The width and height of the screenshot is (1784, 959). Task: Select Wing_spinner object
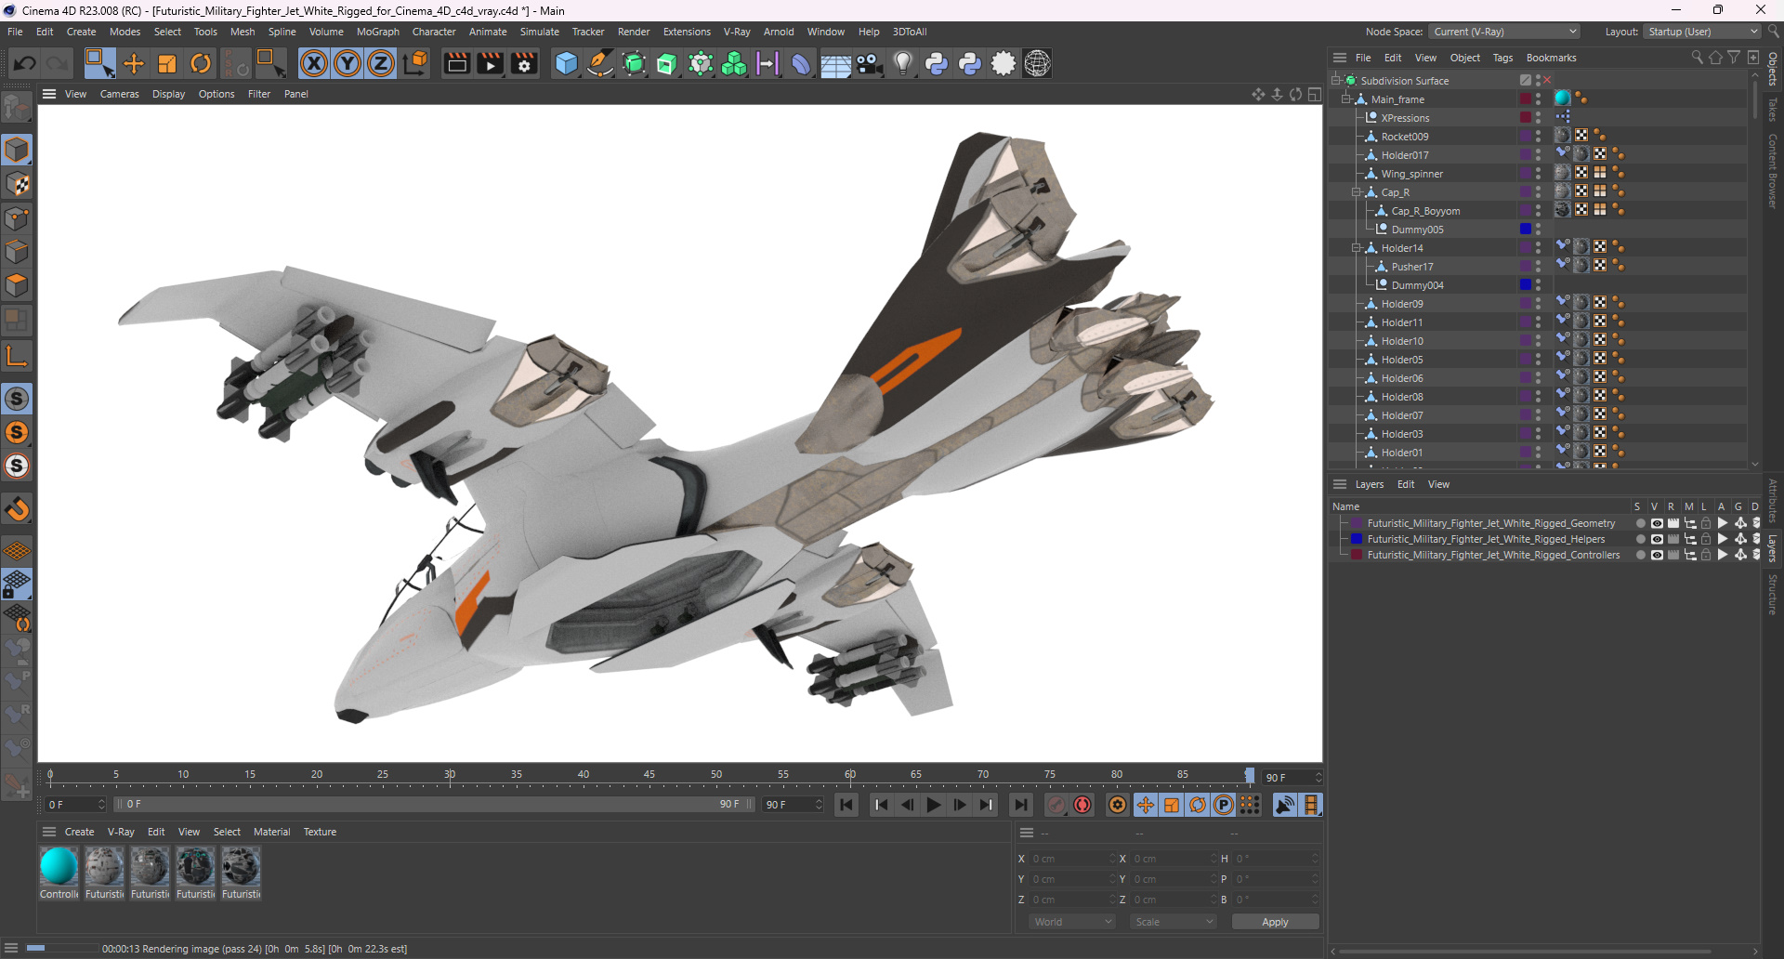[1411, 174]
